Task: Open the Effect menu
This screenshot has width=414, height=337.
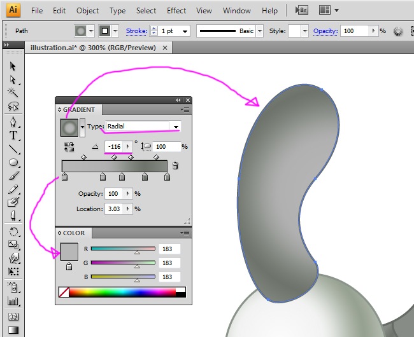Action: tap(176, 11)
